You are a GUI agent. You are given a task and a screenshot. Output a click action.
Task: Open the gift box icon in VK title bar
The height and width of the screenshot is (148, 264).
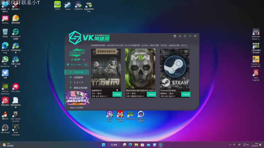point(175,36)
